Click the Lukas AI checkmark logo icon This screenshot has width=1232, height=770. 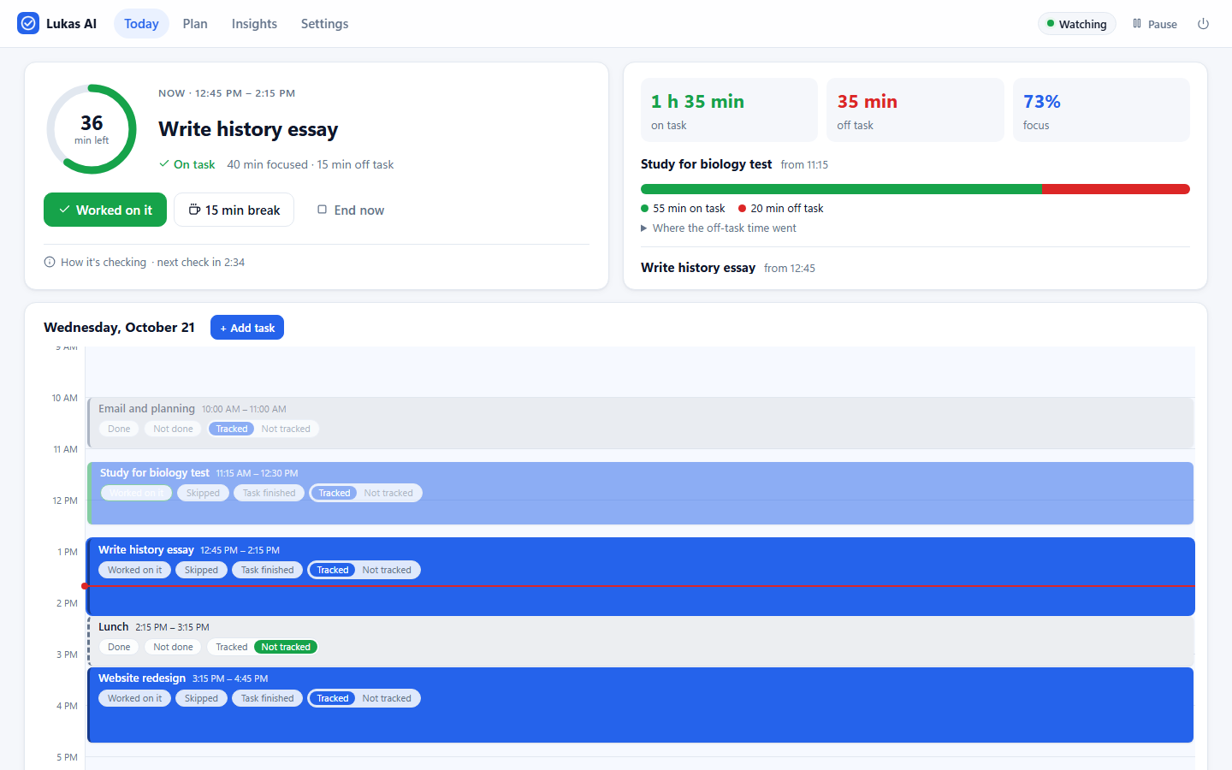pos(28,23)
